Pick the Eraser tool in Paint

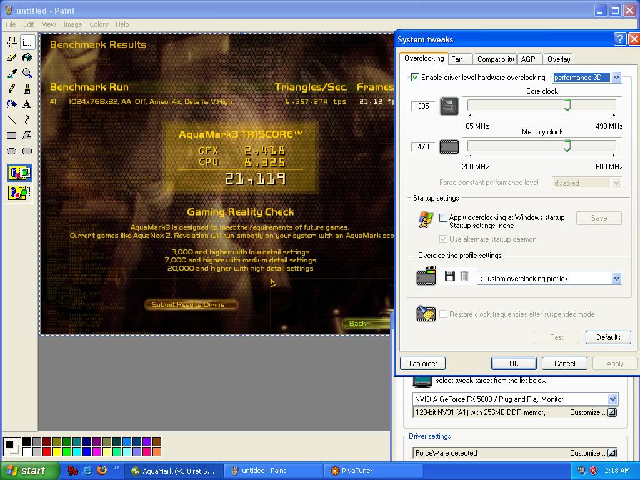12,57
